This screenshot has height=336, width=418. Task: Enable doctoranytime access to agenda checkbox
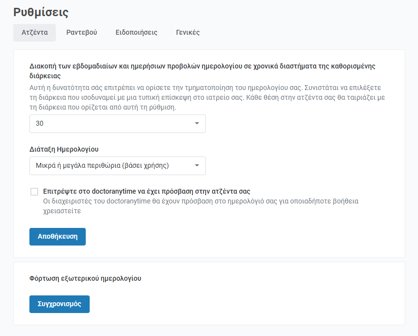(x=34, y=192)
